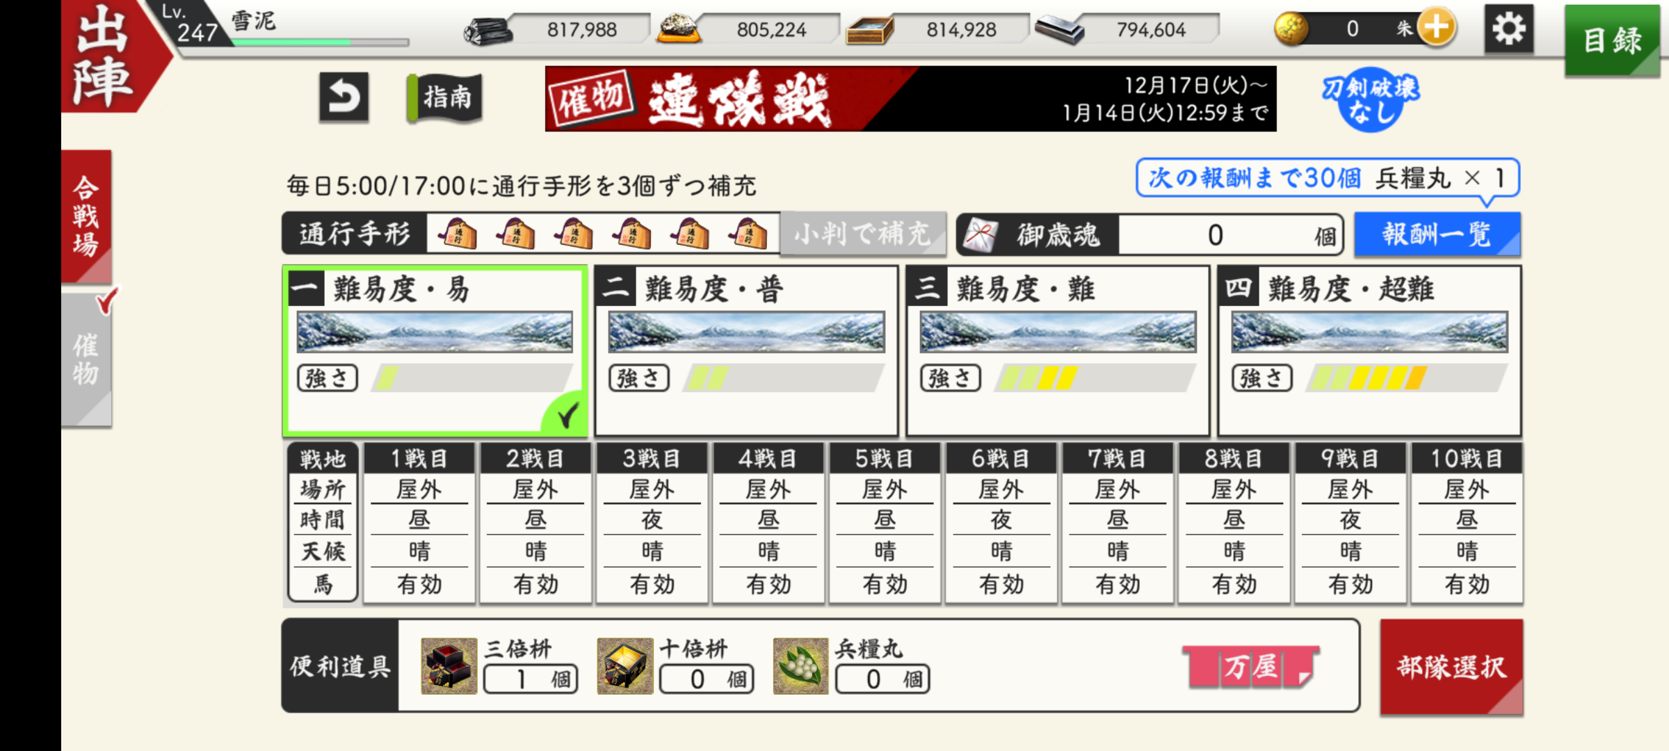This screenshot has width=1669, height=751.
Task: Click the 御歳魂 pouch icon
Action: [981, 235]
